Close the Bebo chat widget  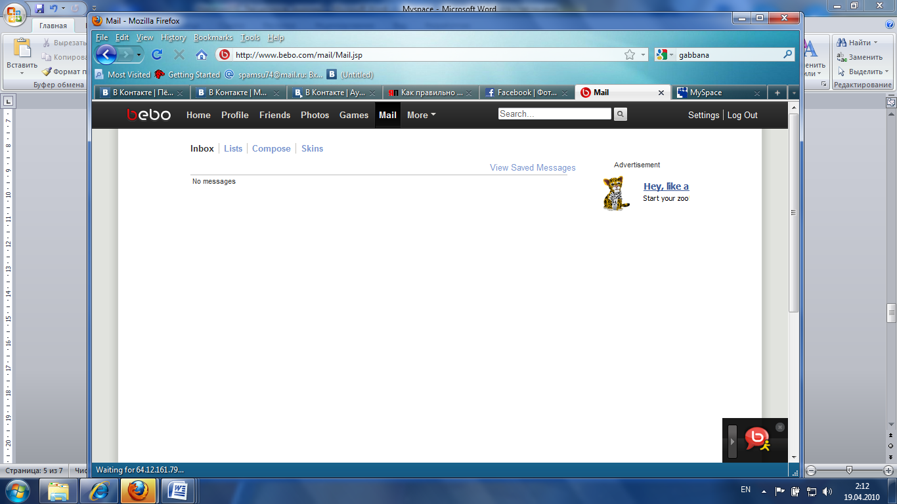[780, 427]
